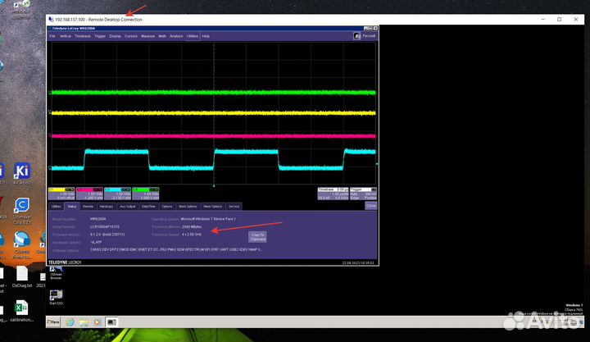Open the Measure menu
The width and height of the screenshot is (590, 342).
pyautogui.click(x=147, y=36)
